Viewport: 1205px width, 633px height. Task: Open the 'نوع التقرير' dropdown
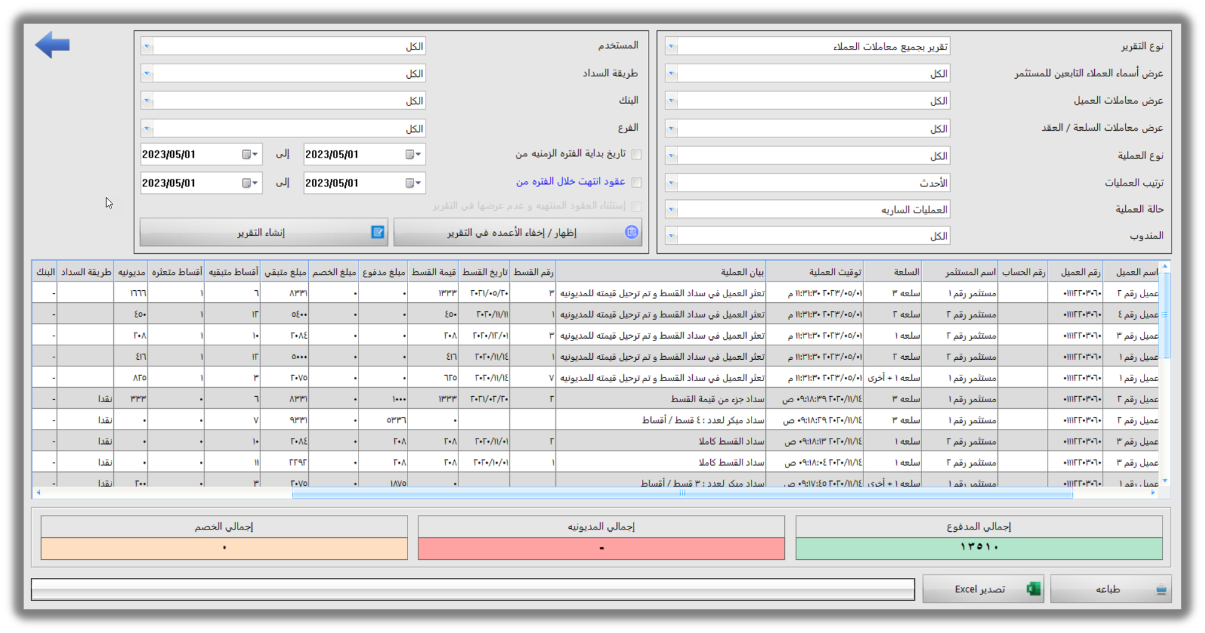tap(672, 47)
